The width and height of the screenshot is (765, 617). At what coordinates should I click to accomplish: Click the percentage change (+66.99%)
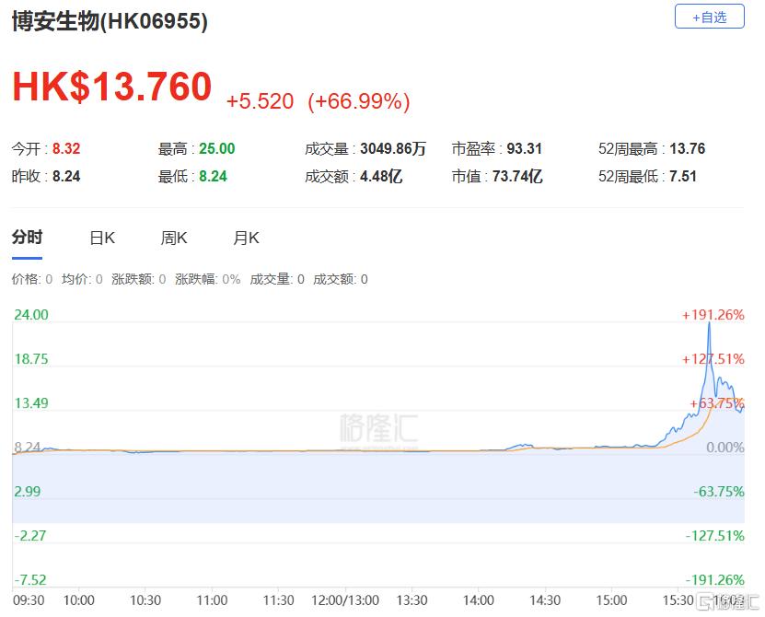click(x=359, y=101)
